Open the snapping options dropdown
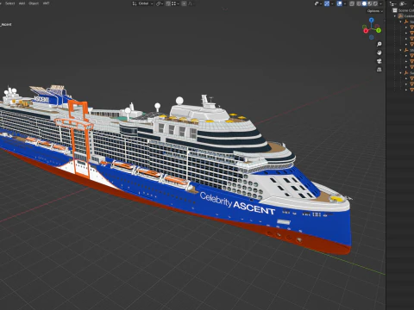 coord(175,3)
